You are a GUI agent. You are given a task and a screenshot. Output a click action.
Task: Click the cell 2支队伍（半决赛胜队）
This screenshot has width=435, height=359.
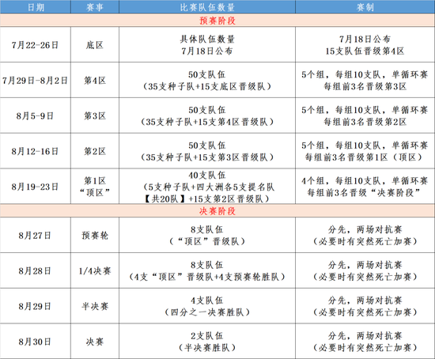tap(207, 342)
